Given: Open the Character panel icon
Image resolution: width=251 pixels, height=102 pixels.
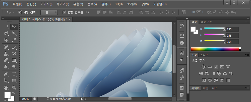Looking at the screenshot, I should click(x=182, y=53).
